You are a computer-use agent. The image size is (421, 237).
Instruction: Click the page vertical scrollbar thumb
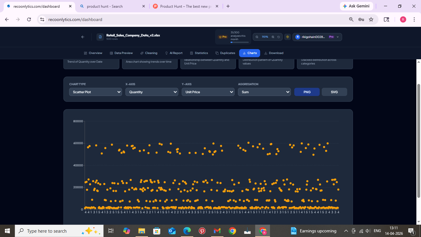(419, 140)
